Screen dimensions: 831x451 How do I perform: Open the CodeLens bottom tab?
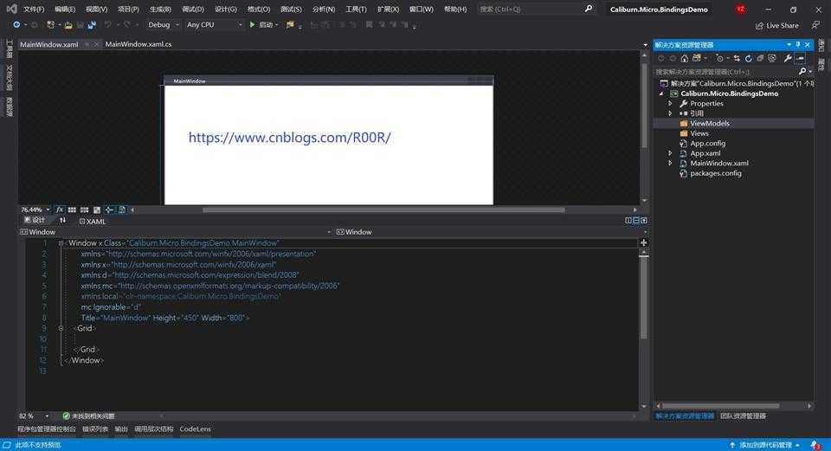[195, 428]
